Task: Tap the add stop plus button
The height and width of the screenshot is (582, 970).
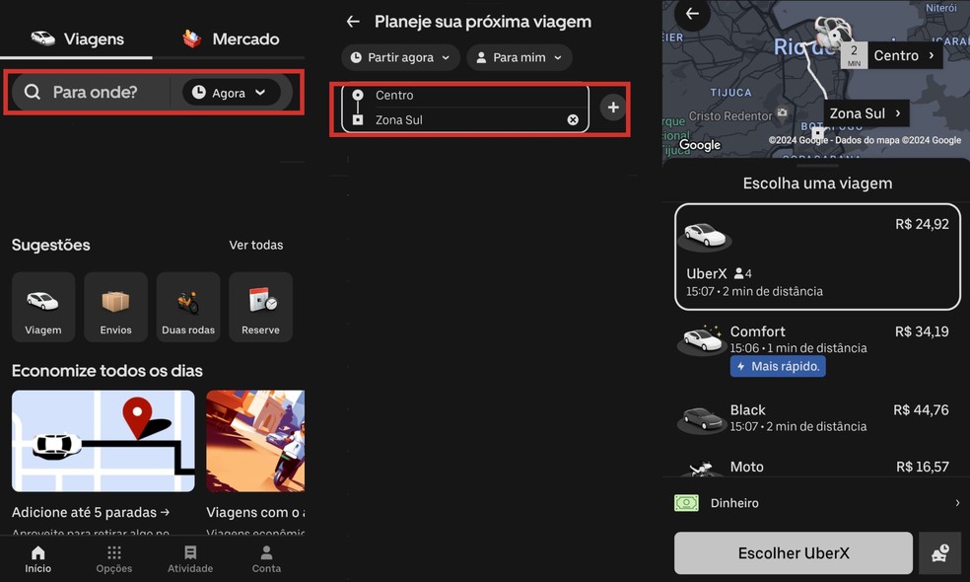Action: (612, 107)
